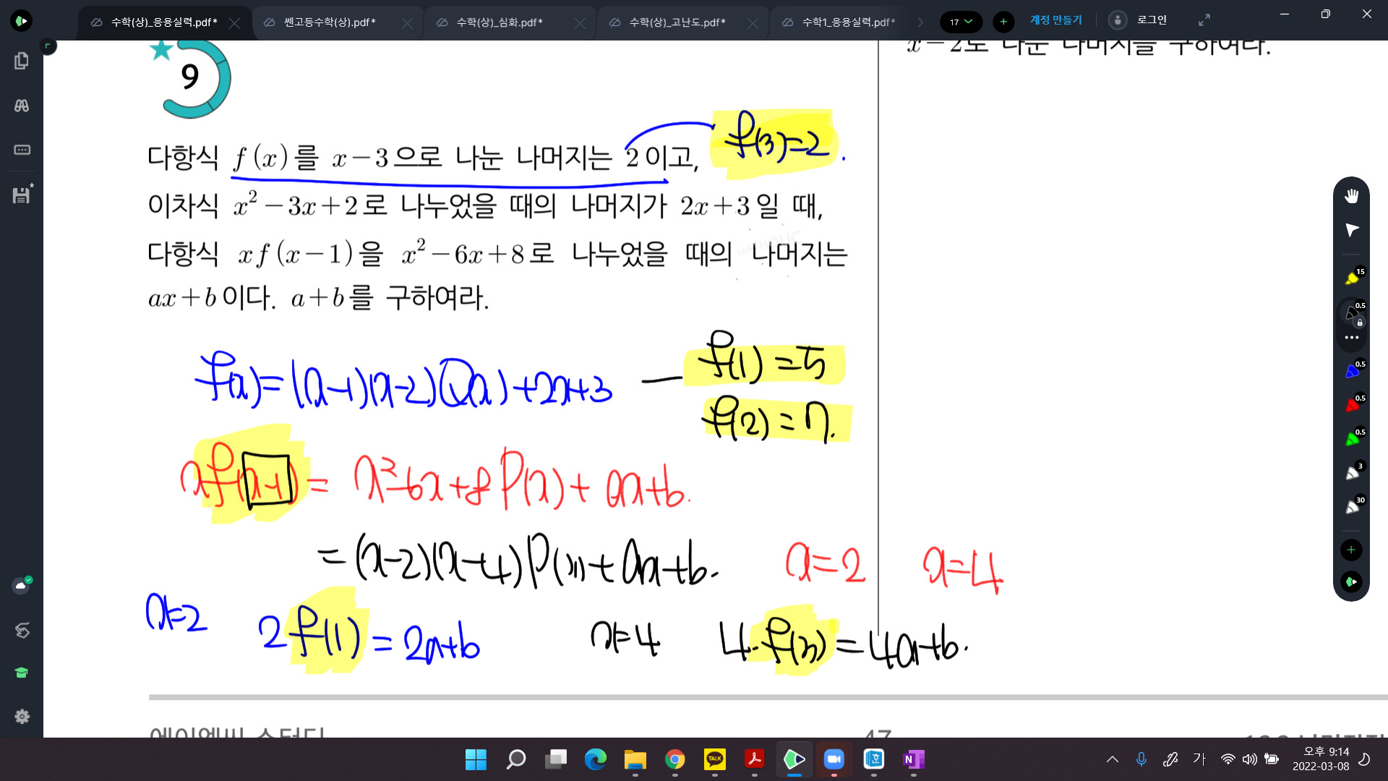
Task: Open more options for black pen
Action: (1351, 338)
